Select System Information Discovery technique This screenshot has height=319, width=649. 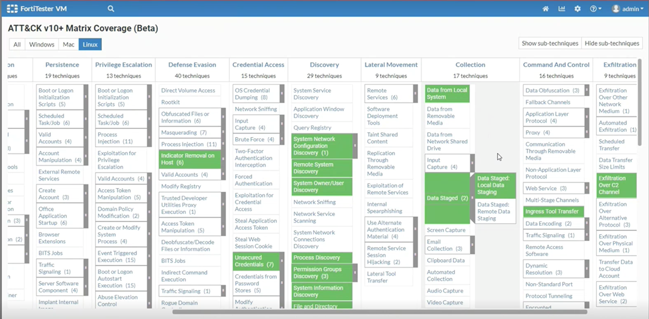pos(321,291)
